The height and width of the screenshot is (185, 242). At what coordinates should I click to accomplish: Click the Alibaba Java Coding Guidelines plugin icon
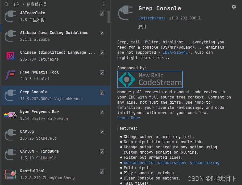10,36
